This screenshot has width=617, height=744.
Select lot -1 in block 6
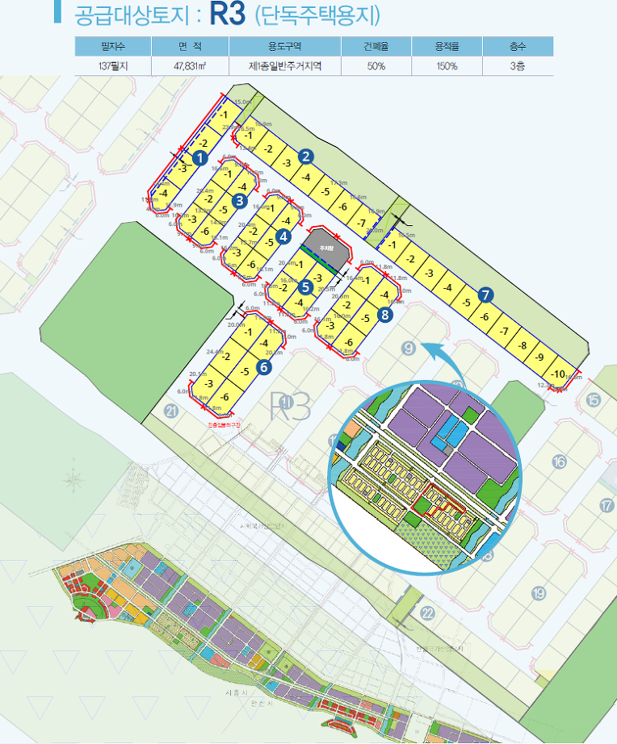(248, 332)
